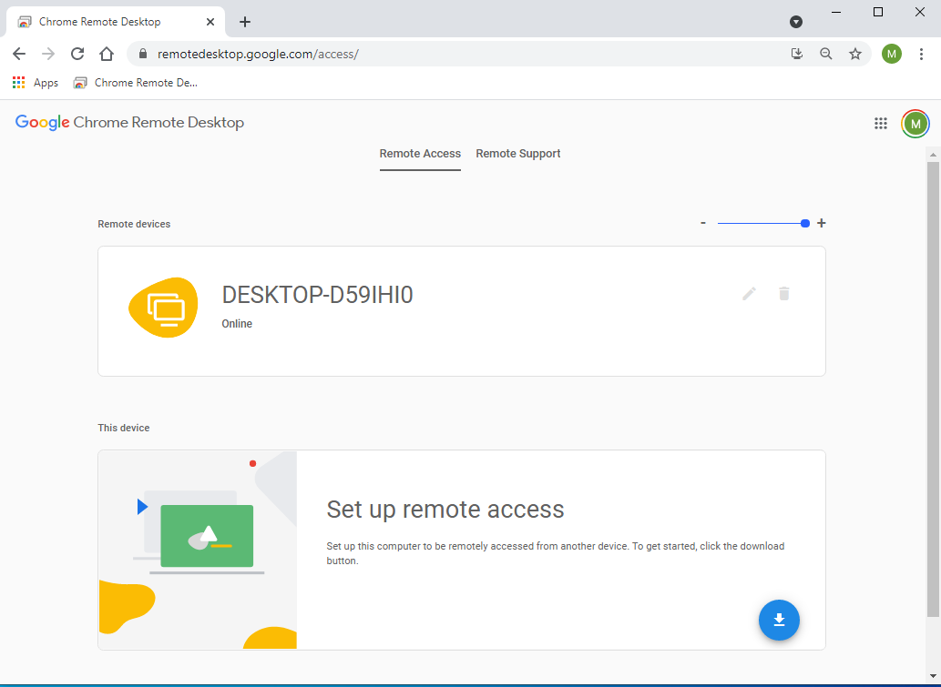
Task: Switch to the Remote Support tab
Action: tap(518, 154)
